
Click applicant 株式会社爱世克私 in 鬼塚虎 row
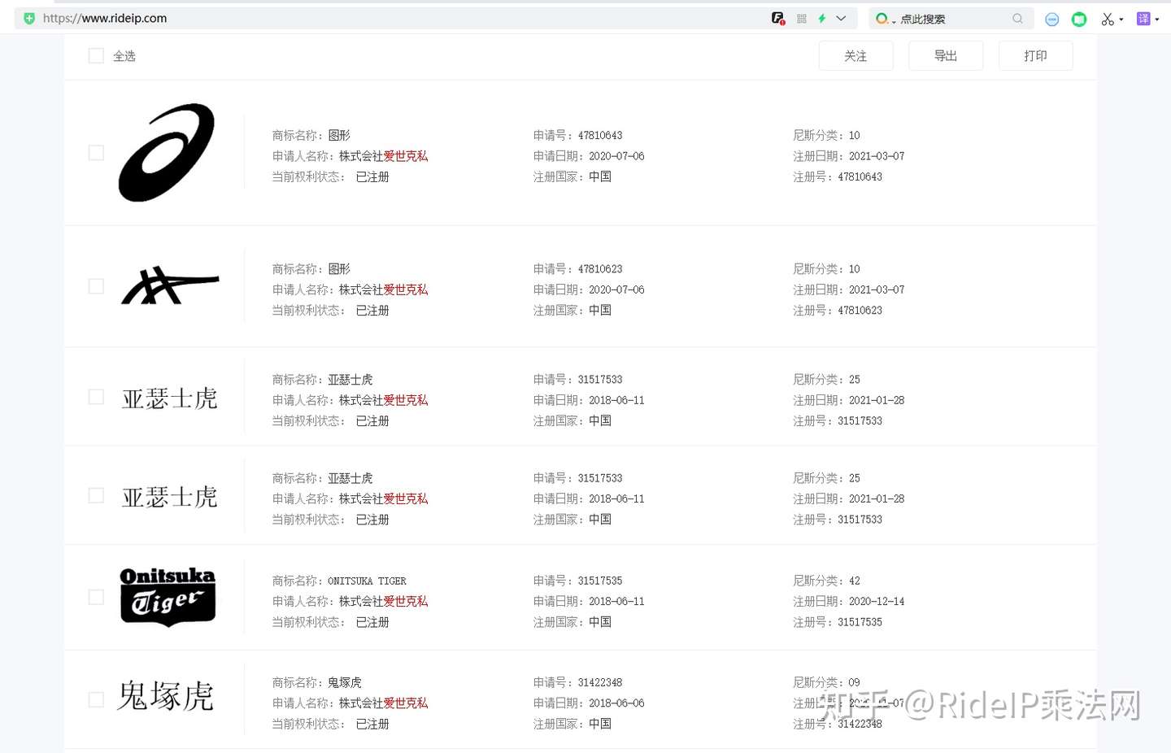(383, 703)
